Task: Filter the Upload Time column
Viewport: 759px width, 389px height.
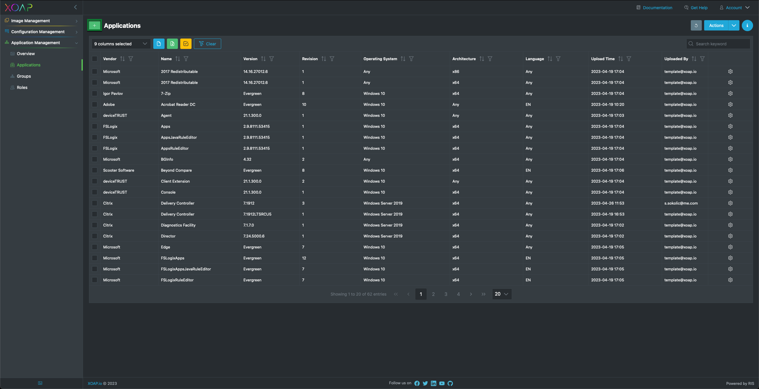Action: pos(629,59)
